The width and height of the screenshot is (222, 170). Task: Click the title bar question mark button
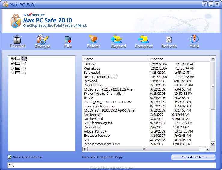(205, 4)
